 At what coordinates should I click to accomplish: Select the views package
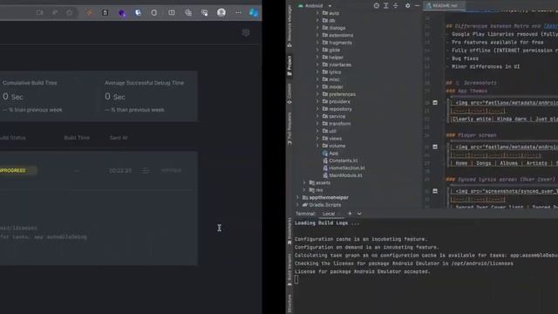click(x=332, y=139)
